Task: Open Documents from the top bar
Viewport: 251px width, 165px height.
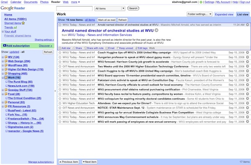Action: pos(31,2)
